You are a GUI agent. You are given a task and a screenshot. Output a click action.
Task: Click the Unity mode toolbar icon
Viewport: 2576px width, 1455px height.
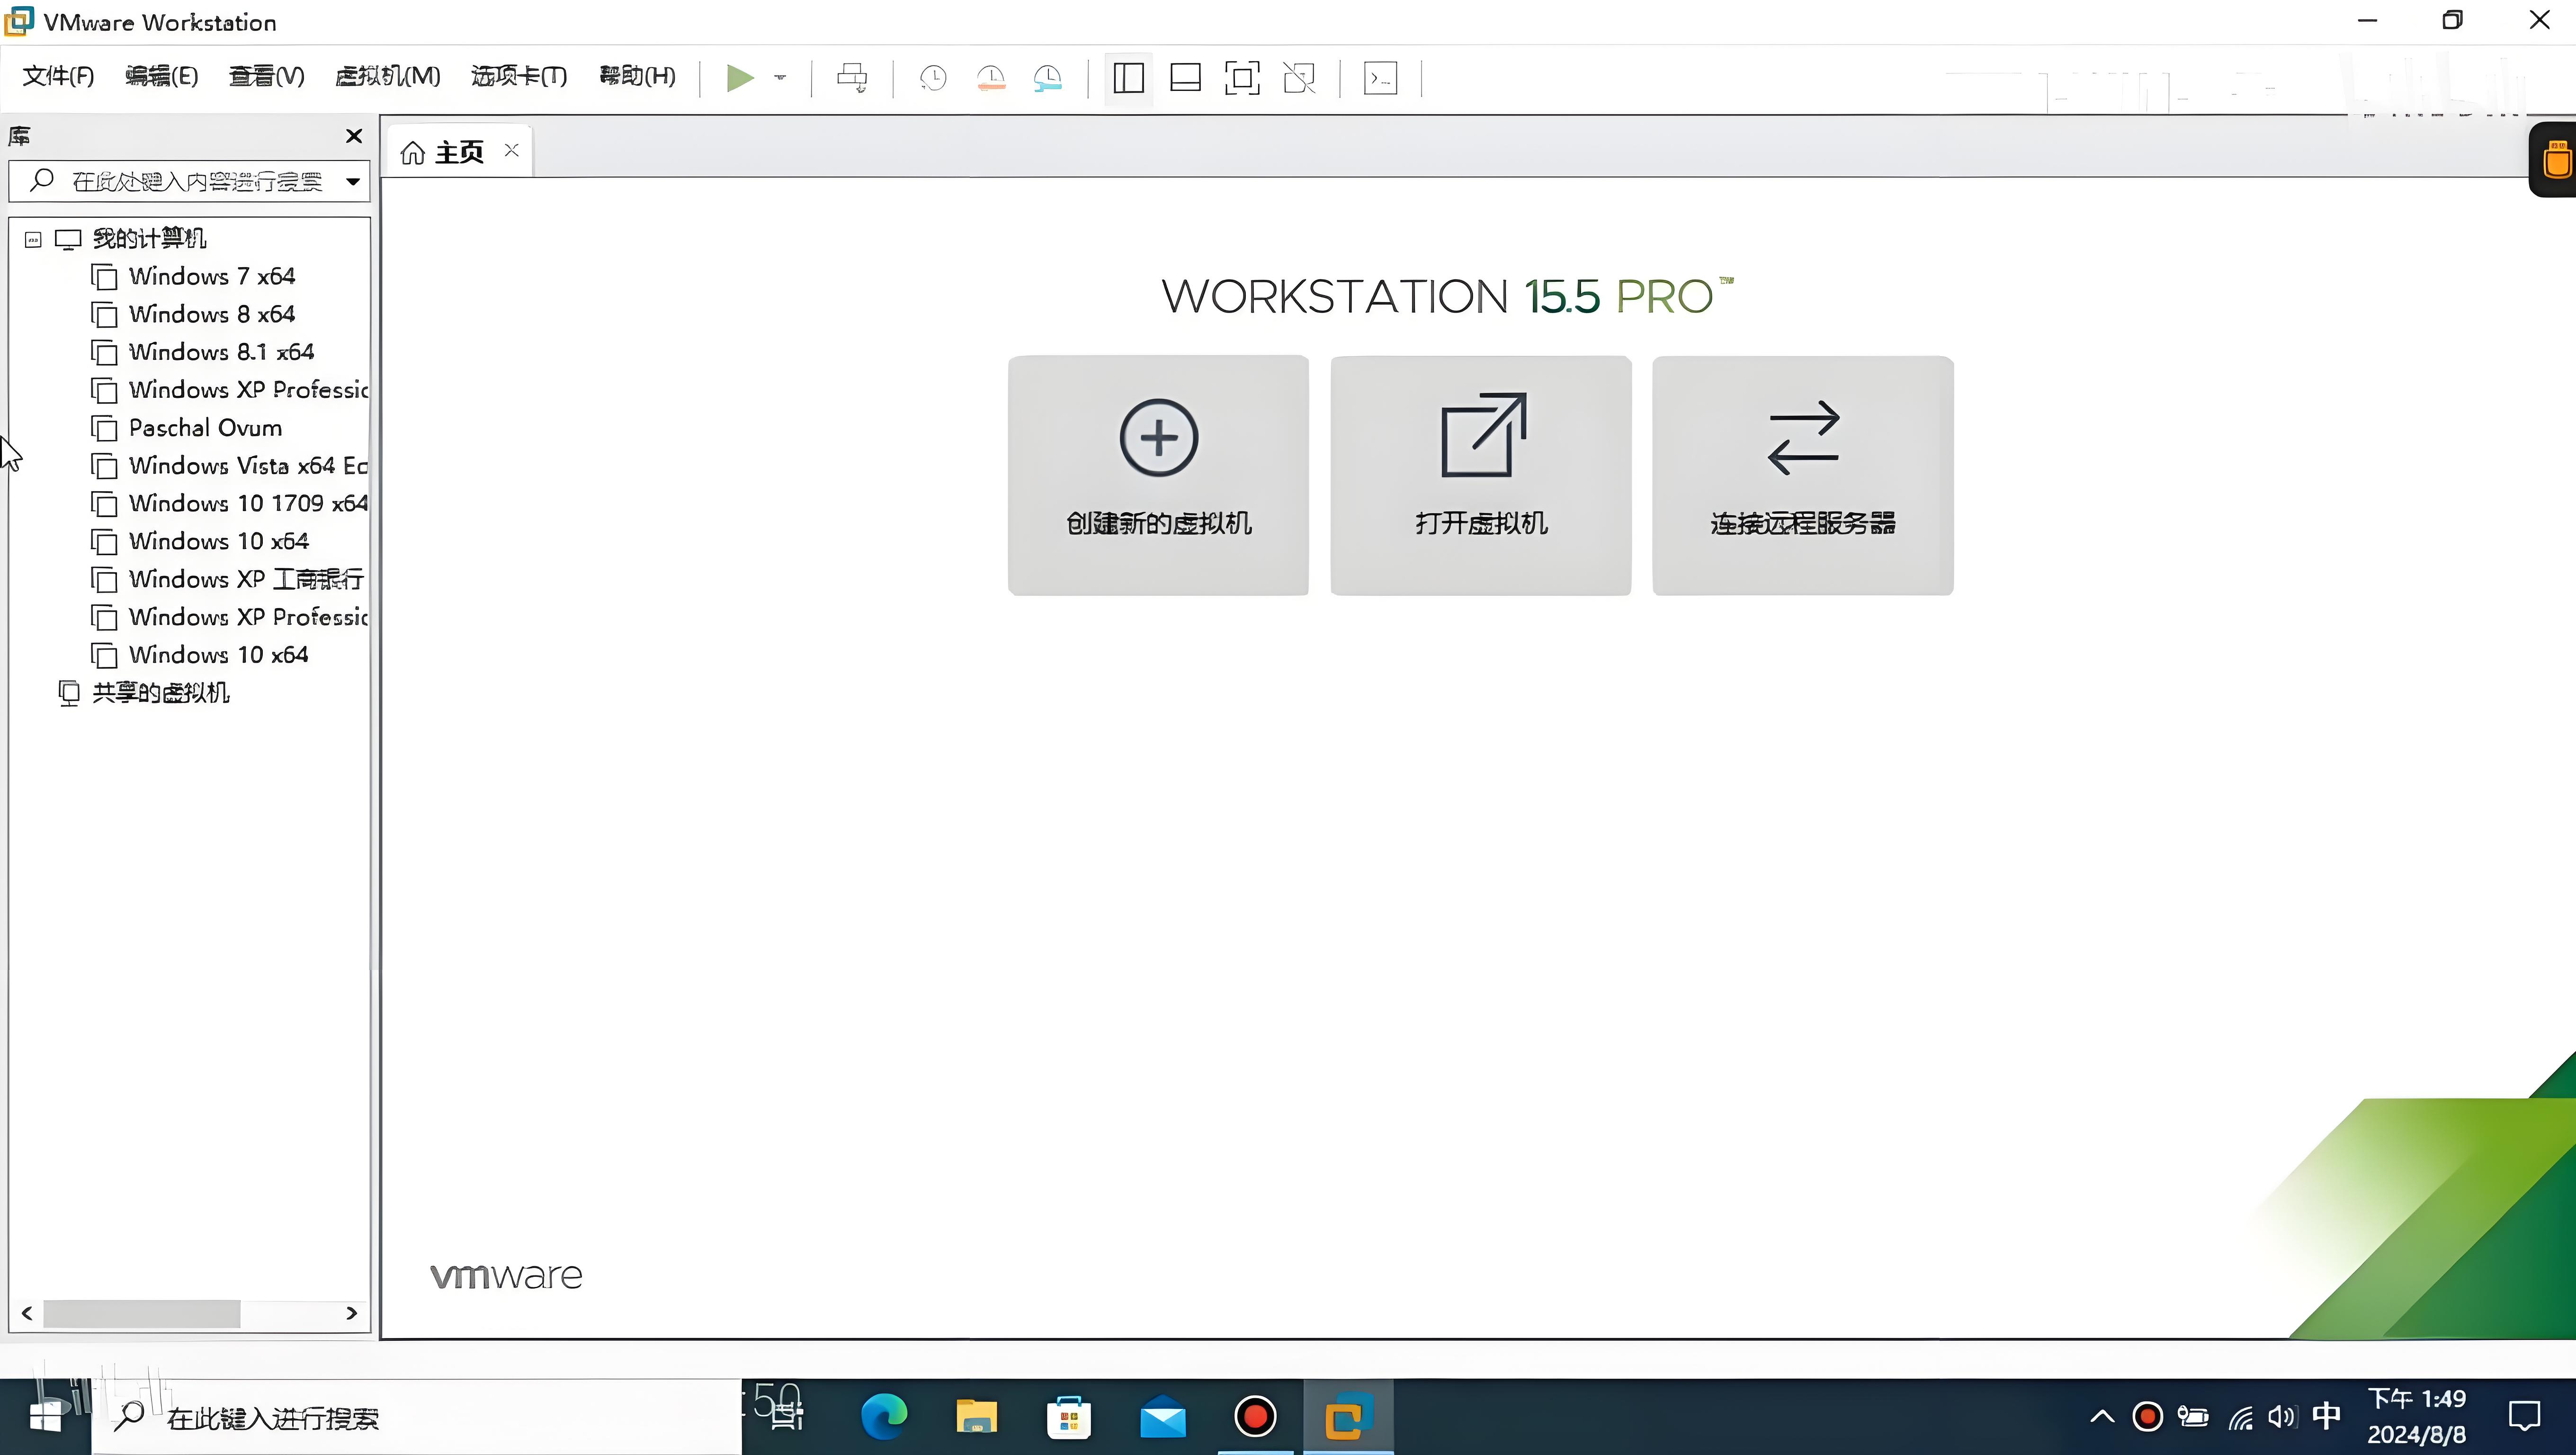pyautogui.click(x=1299, y=77)
